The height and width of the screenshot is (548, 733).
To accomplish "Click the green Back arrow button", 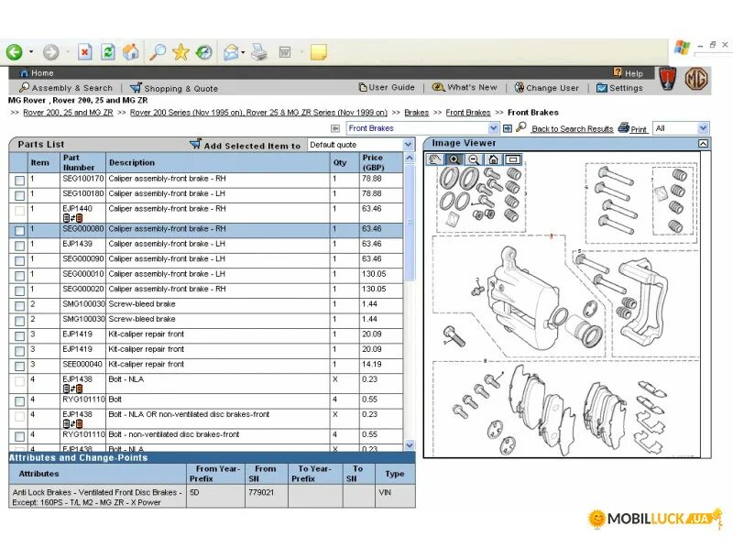I will click(15, 52).
